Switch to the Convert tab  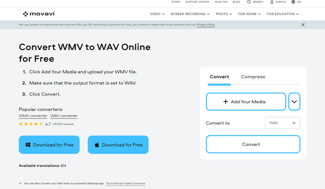(219, 77)
